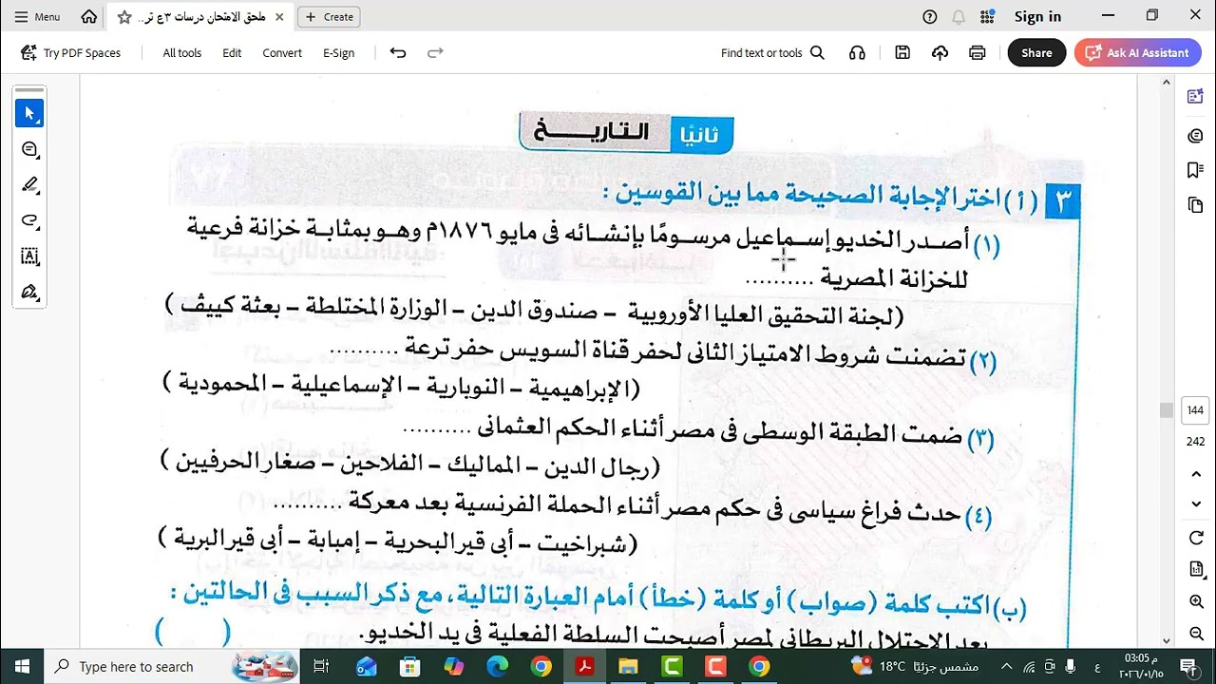Viewport: 1216px width, 684px height.
Task: Open the Help question mark icon
Action: (930, 17)
